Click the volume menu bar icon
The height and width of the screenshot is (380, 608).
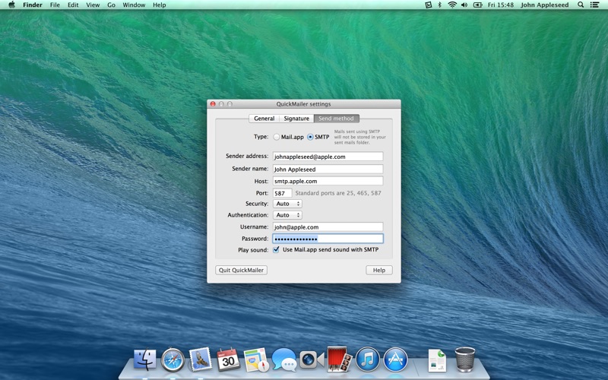pyautogui.click(x=464, y=5)
